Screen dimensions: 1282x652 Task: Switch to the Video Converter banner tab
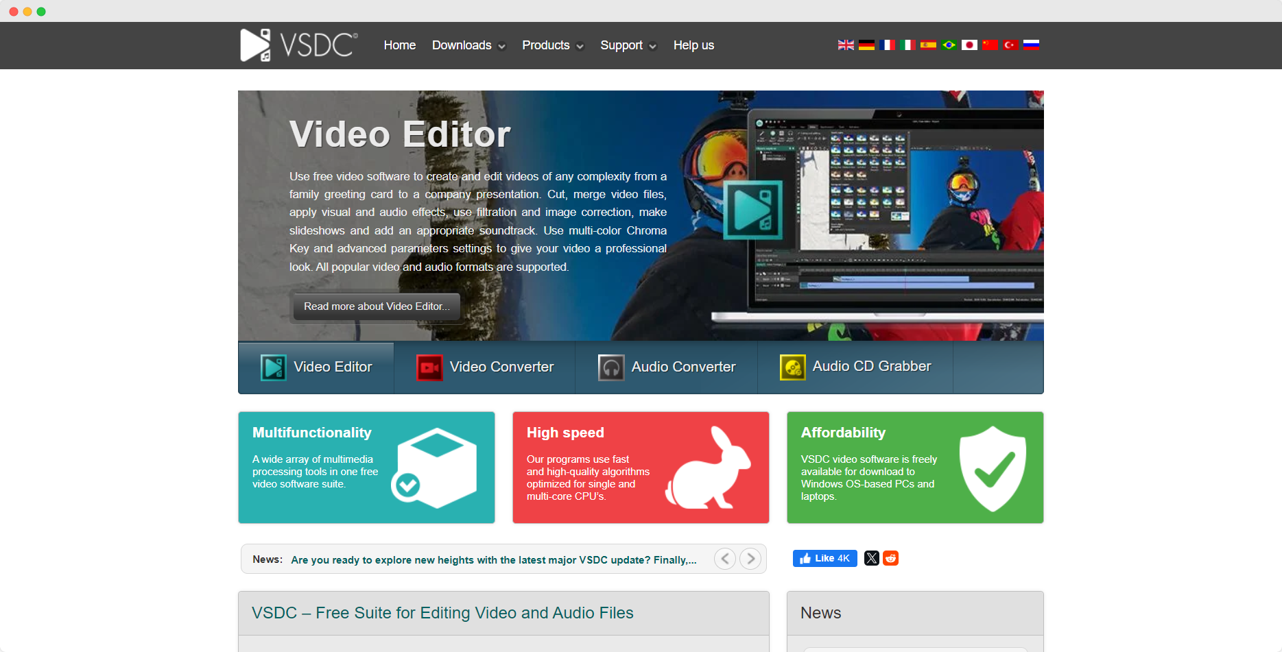coord(485,367)
